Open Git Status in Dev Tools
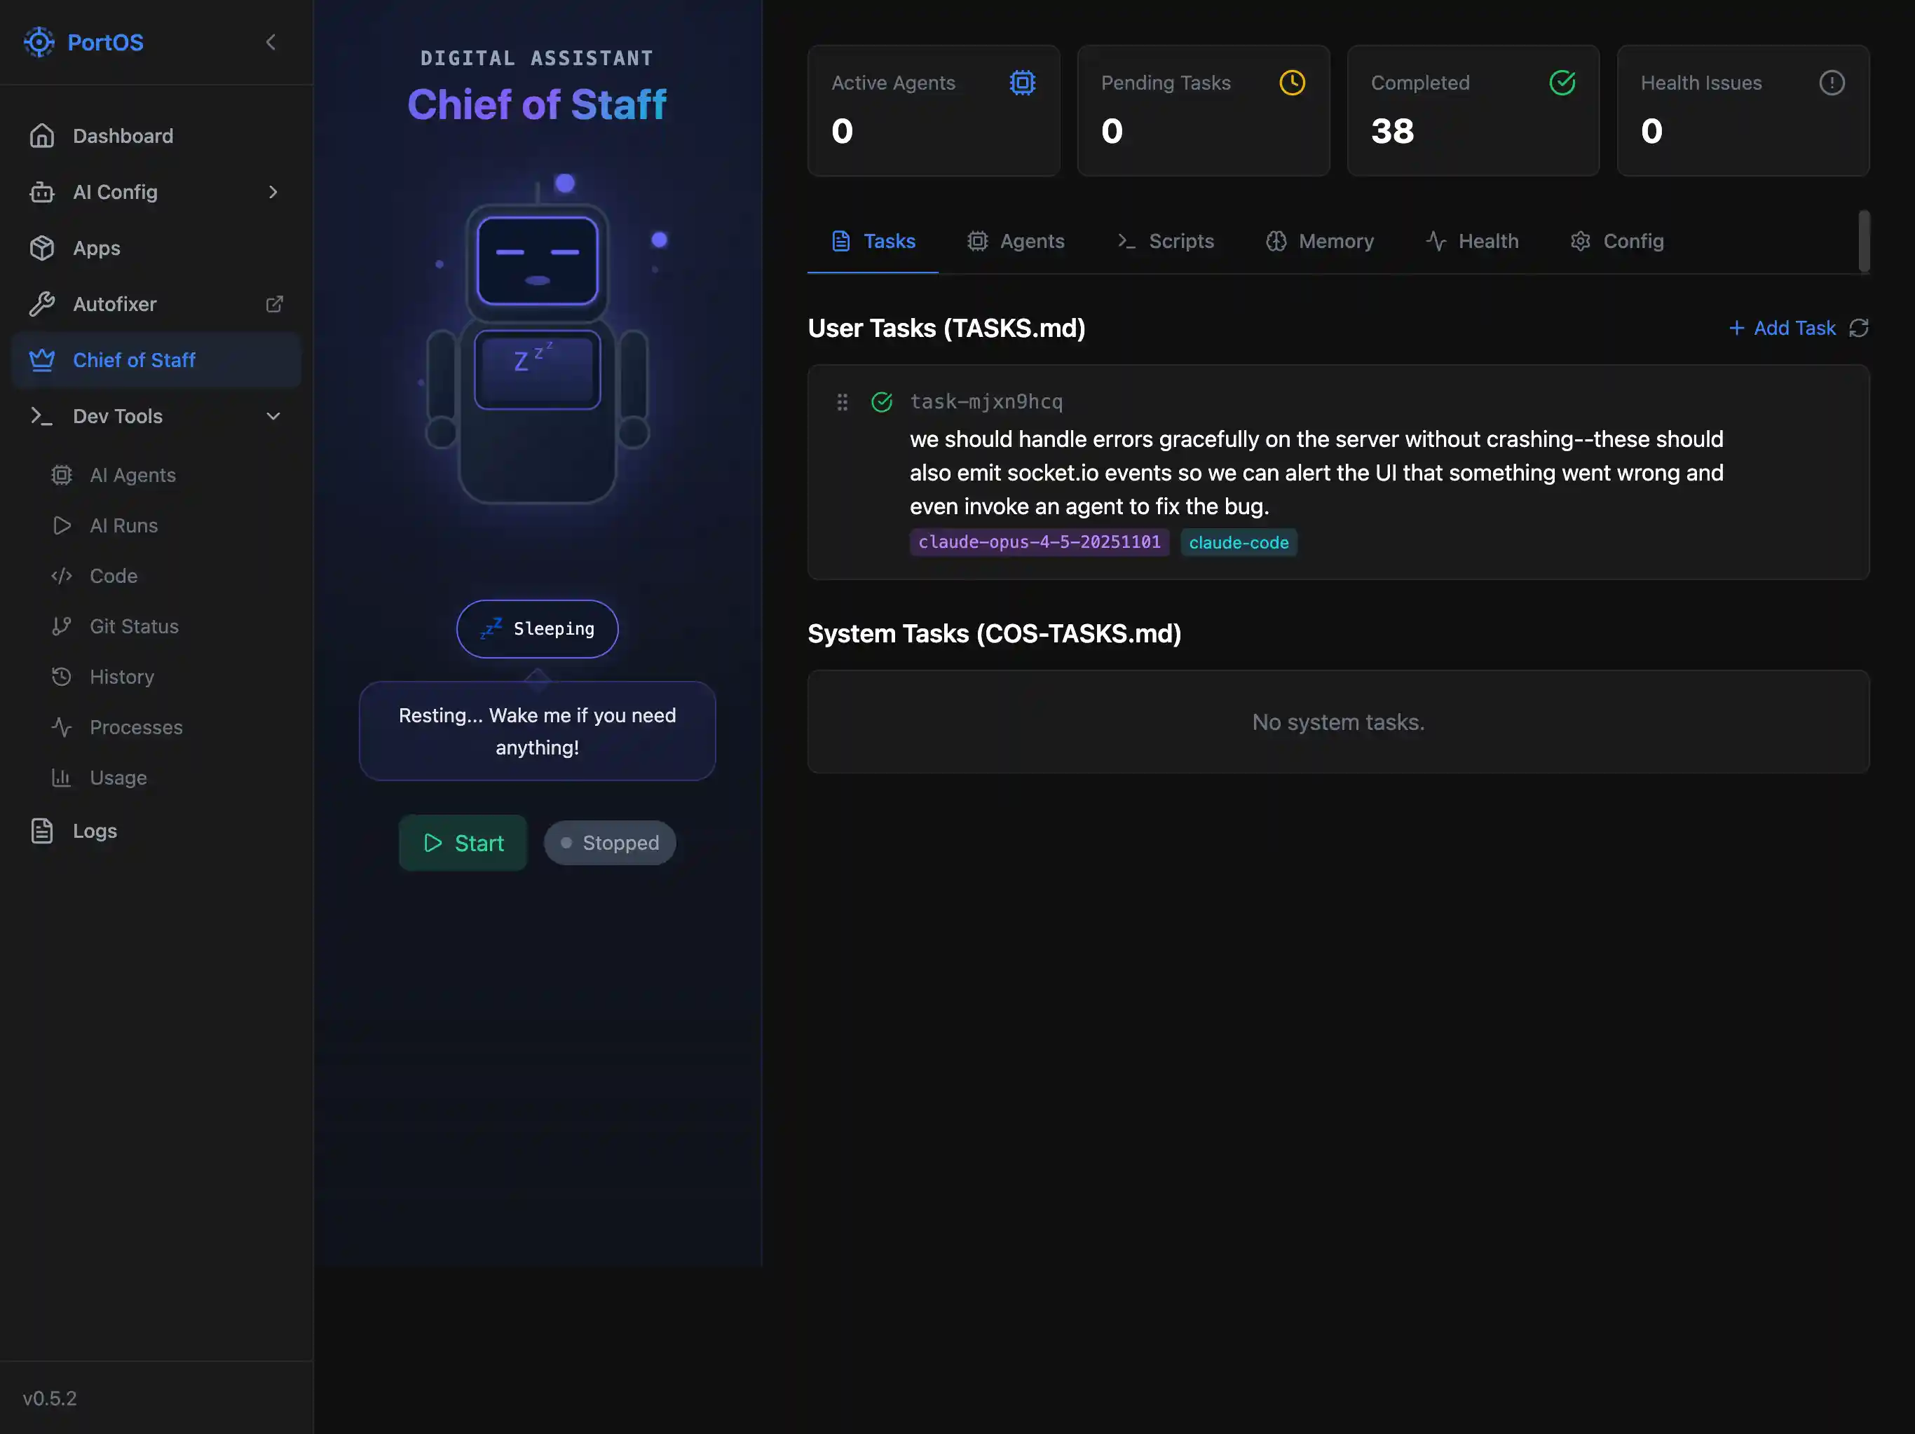Viewport: 1915px width, 1434px height. (x=133, y=626)
